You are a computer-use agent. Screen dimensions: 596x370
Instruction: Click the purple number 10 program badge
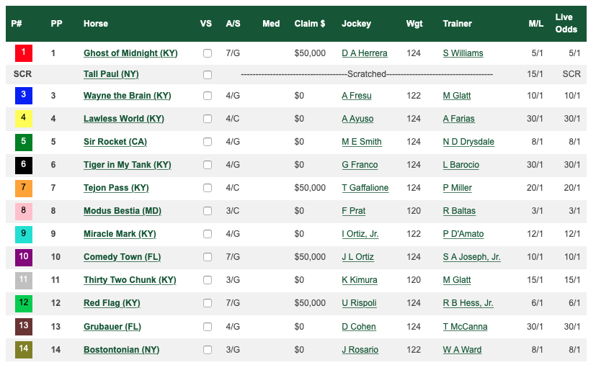[x=24, y=257]
